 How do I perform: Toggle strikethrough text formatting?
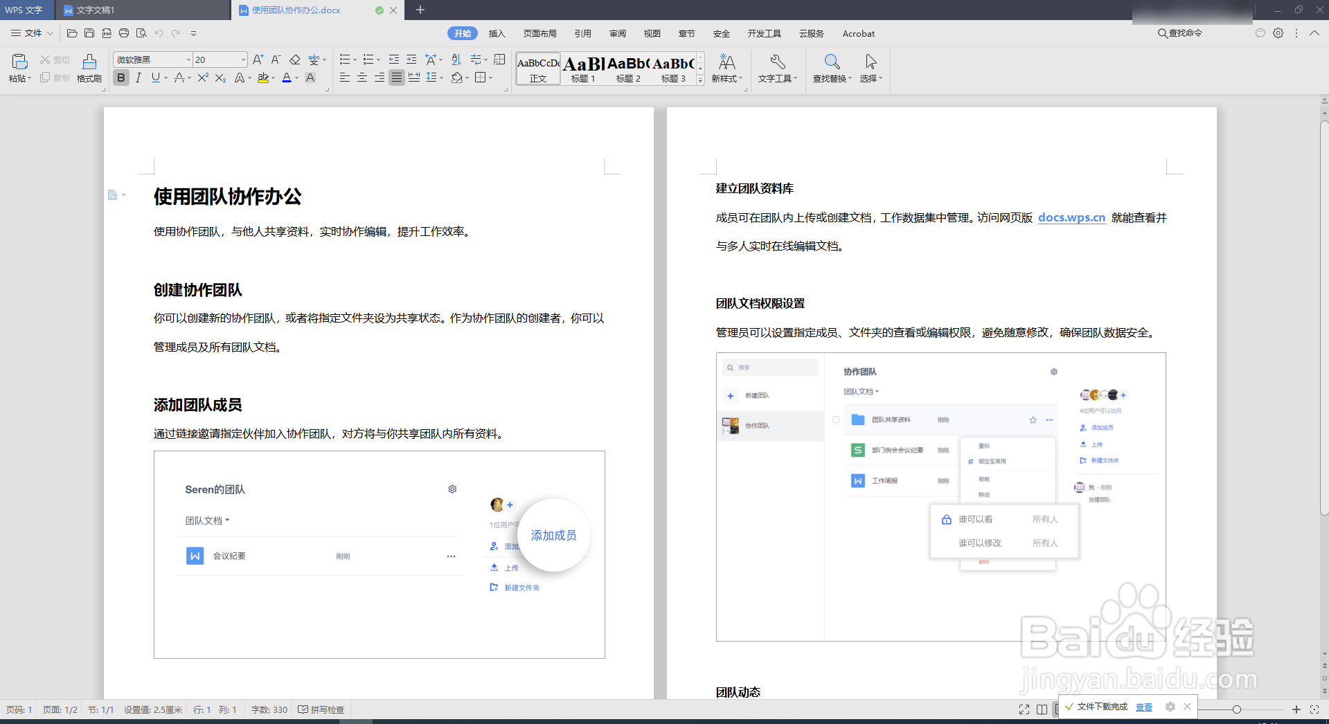pyautogui.click(x=179, y=78)
